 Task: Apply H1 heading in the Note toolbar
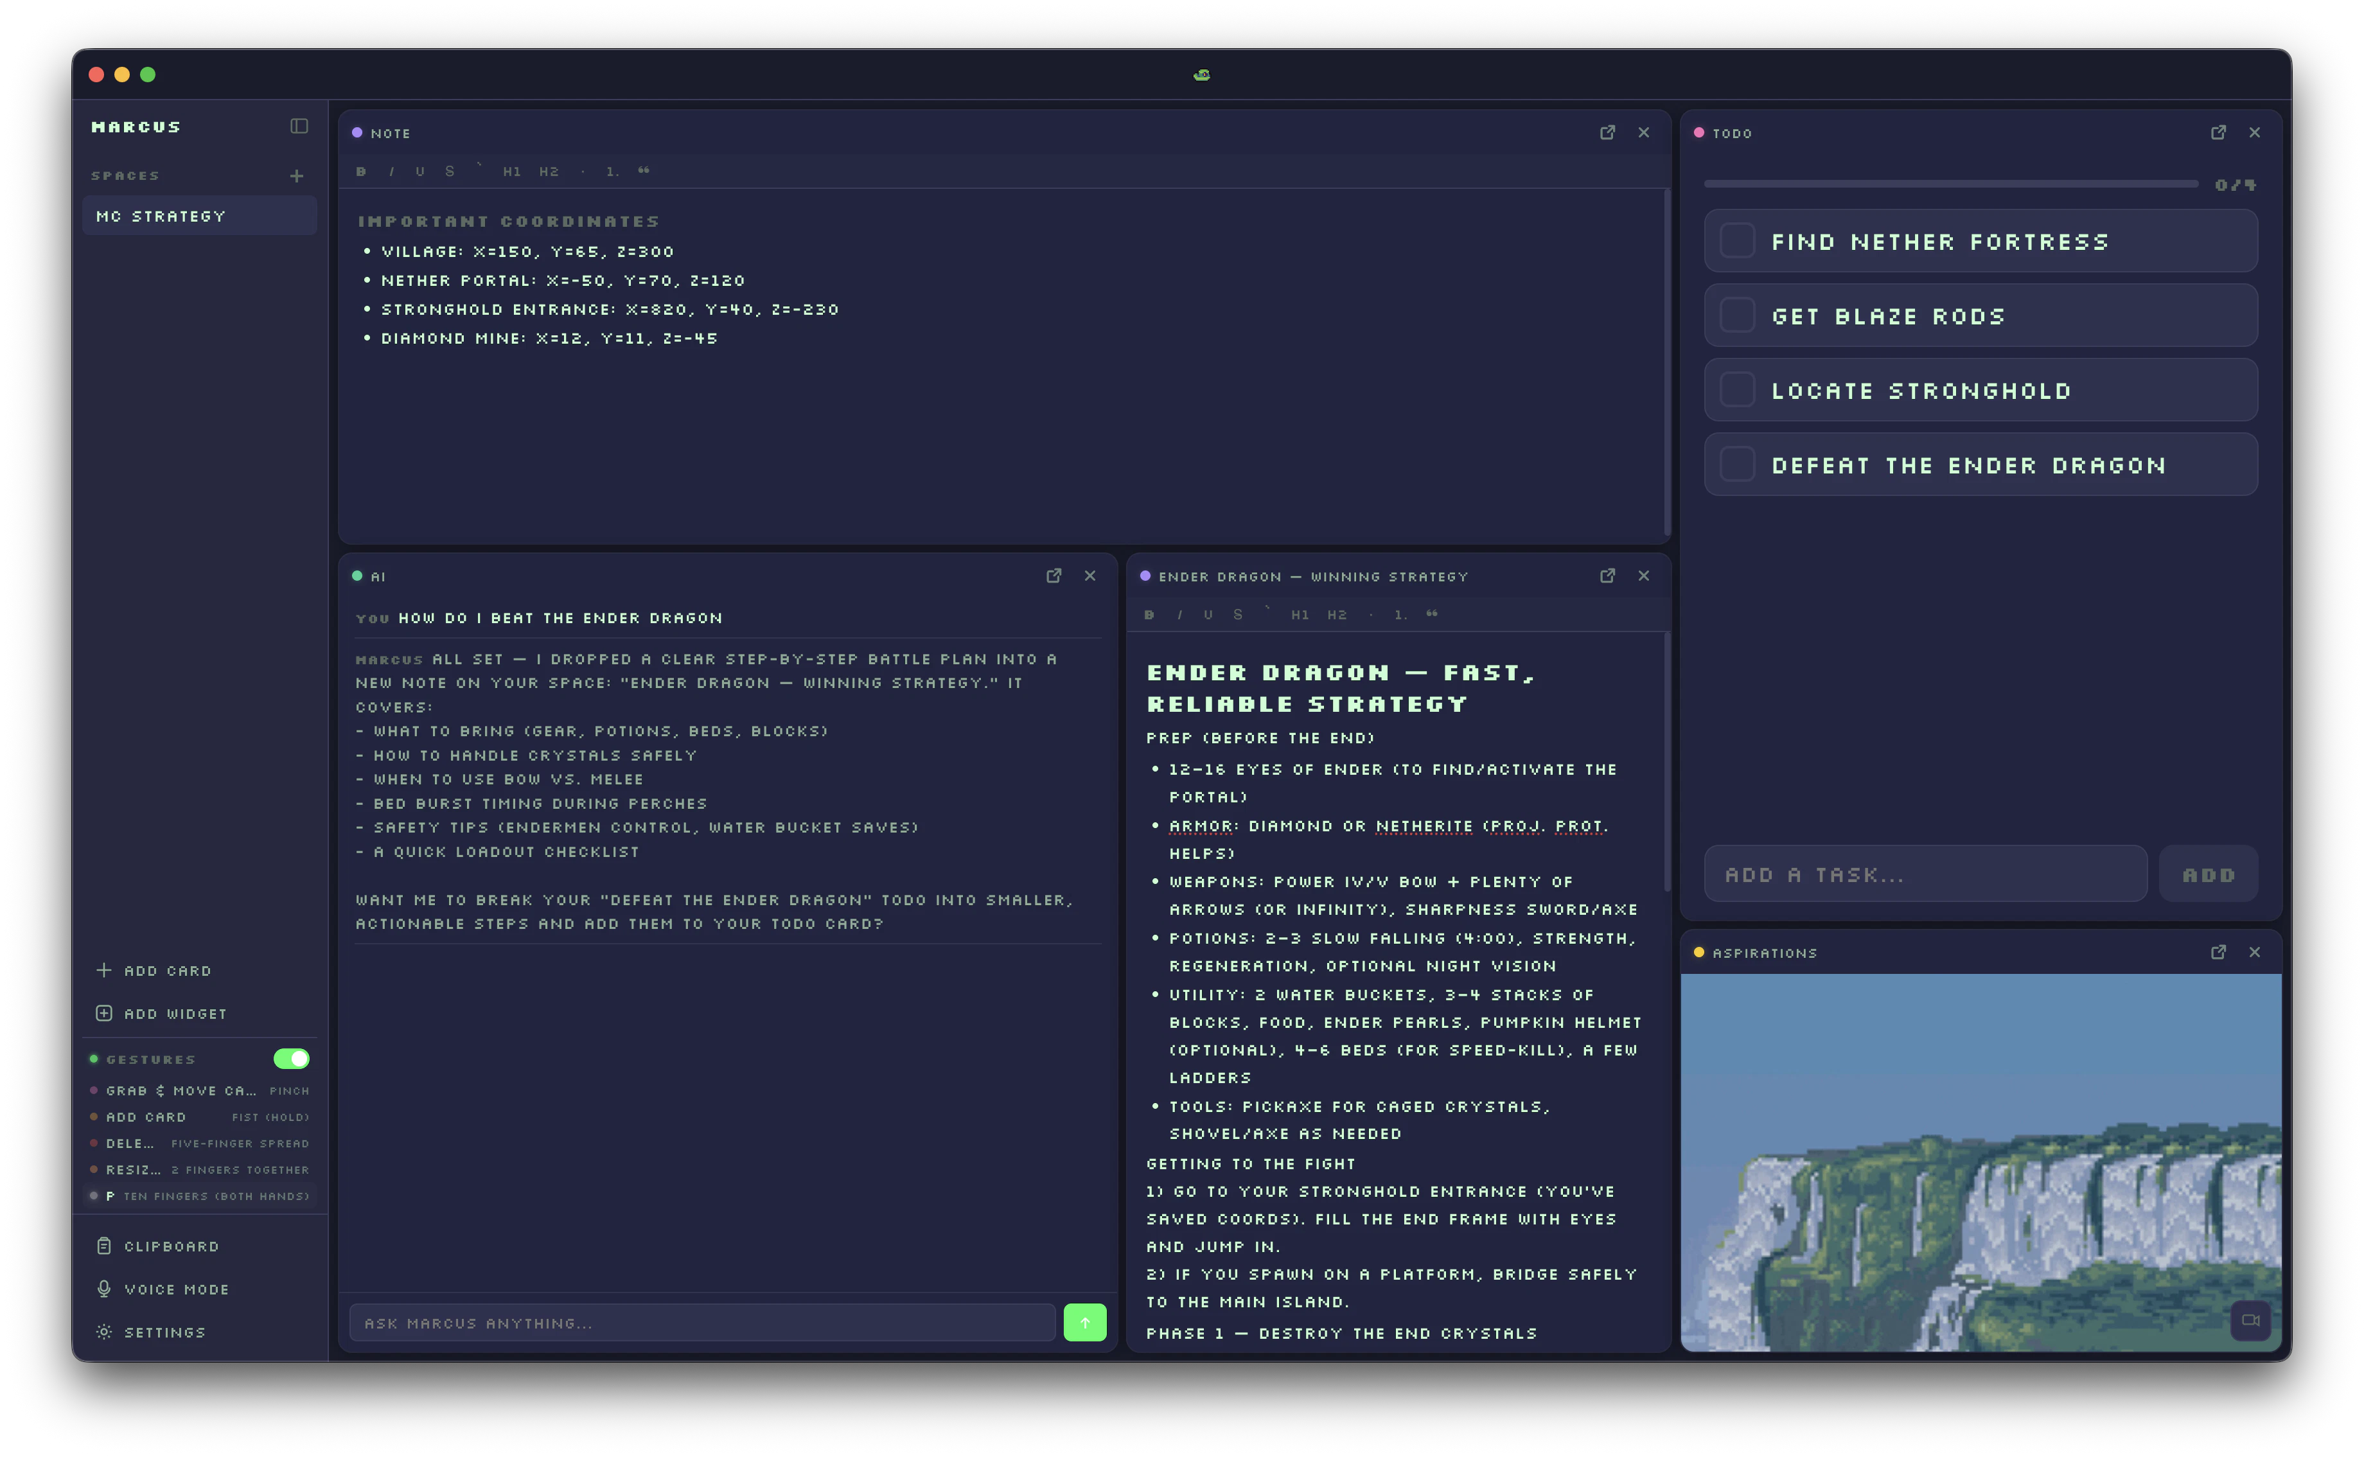click(511, 171)
